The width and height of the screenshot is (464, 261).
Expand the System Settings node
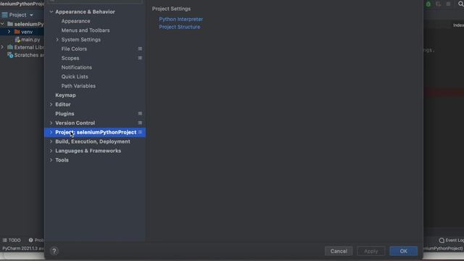click(x=57, y=40)
